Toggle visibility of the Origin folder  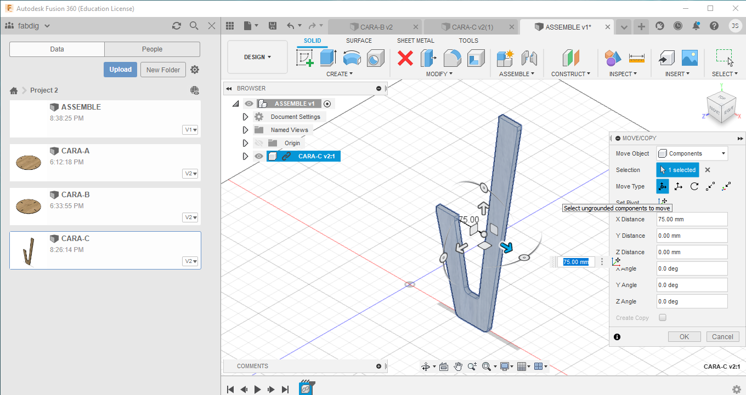(258, 143)
